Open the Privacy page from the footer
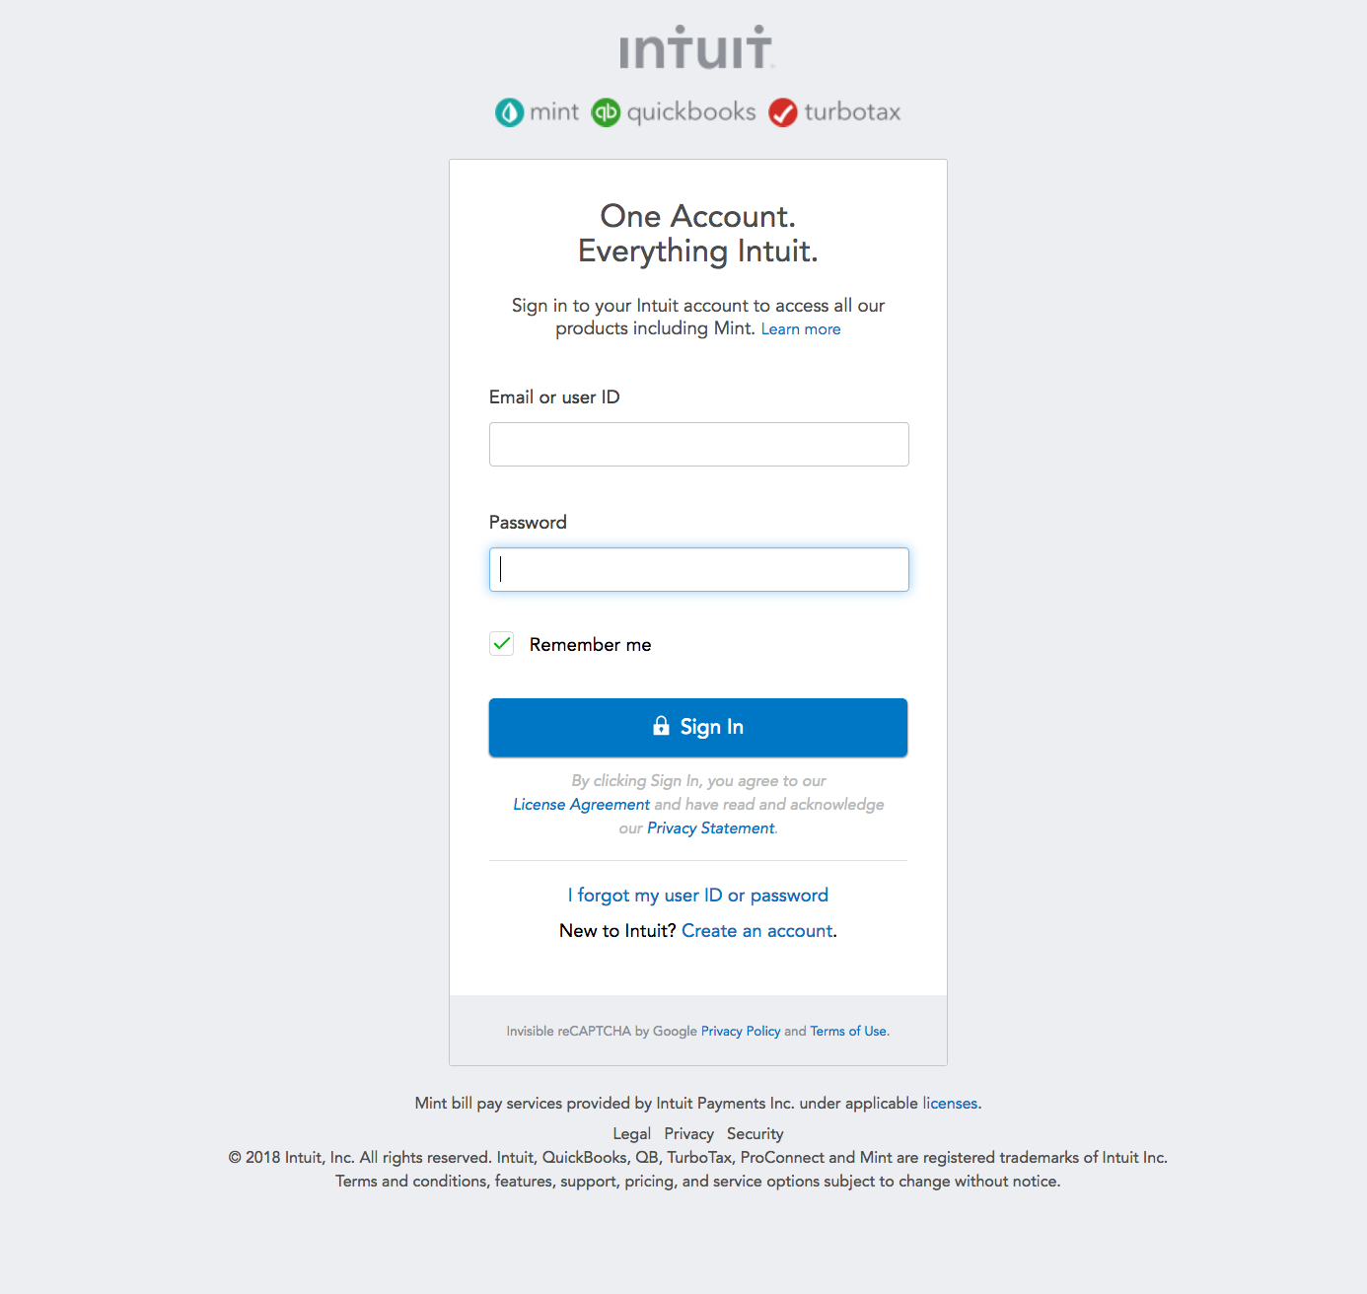 click(687, 1133)
